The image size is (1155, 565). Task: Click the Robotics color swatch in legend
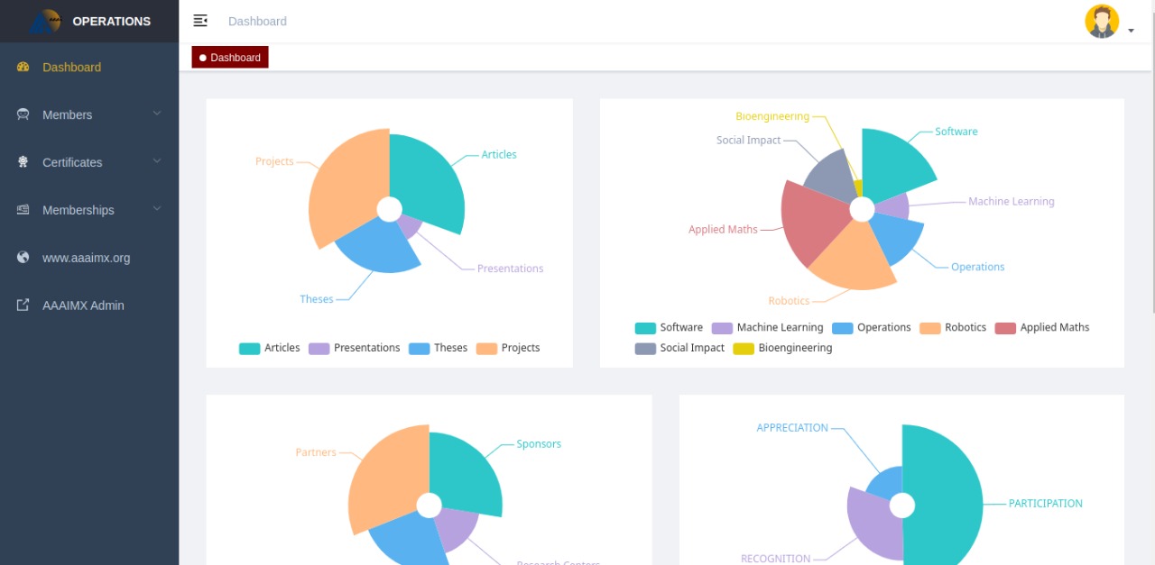coord(929,328)
